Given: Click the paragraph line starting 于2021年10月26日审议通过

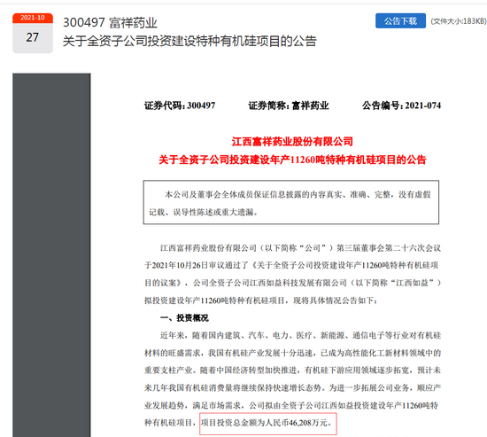Looking at the screenshot, I should click(291, 265).
